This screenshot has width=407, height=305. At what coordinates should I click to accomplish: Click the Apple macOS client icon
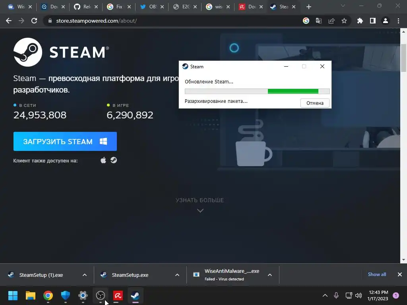[103, 160]
